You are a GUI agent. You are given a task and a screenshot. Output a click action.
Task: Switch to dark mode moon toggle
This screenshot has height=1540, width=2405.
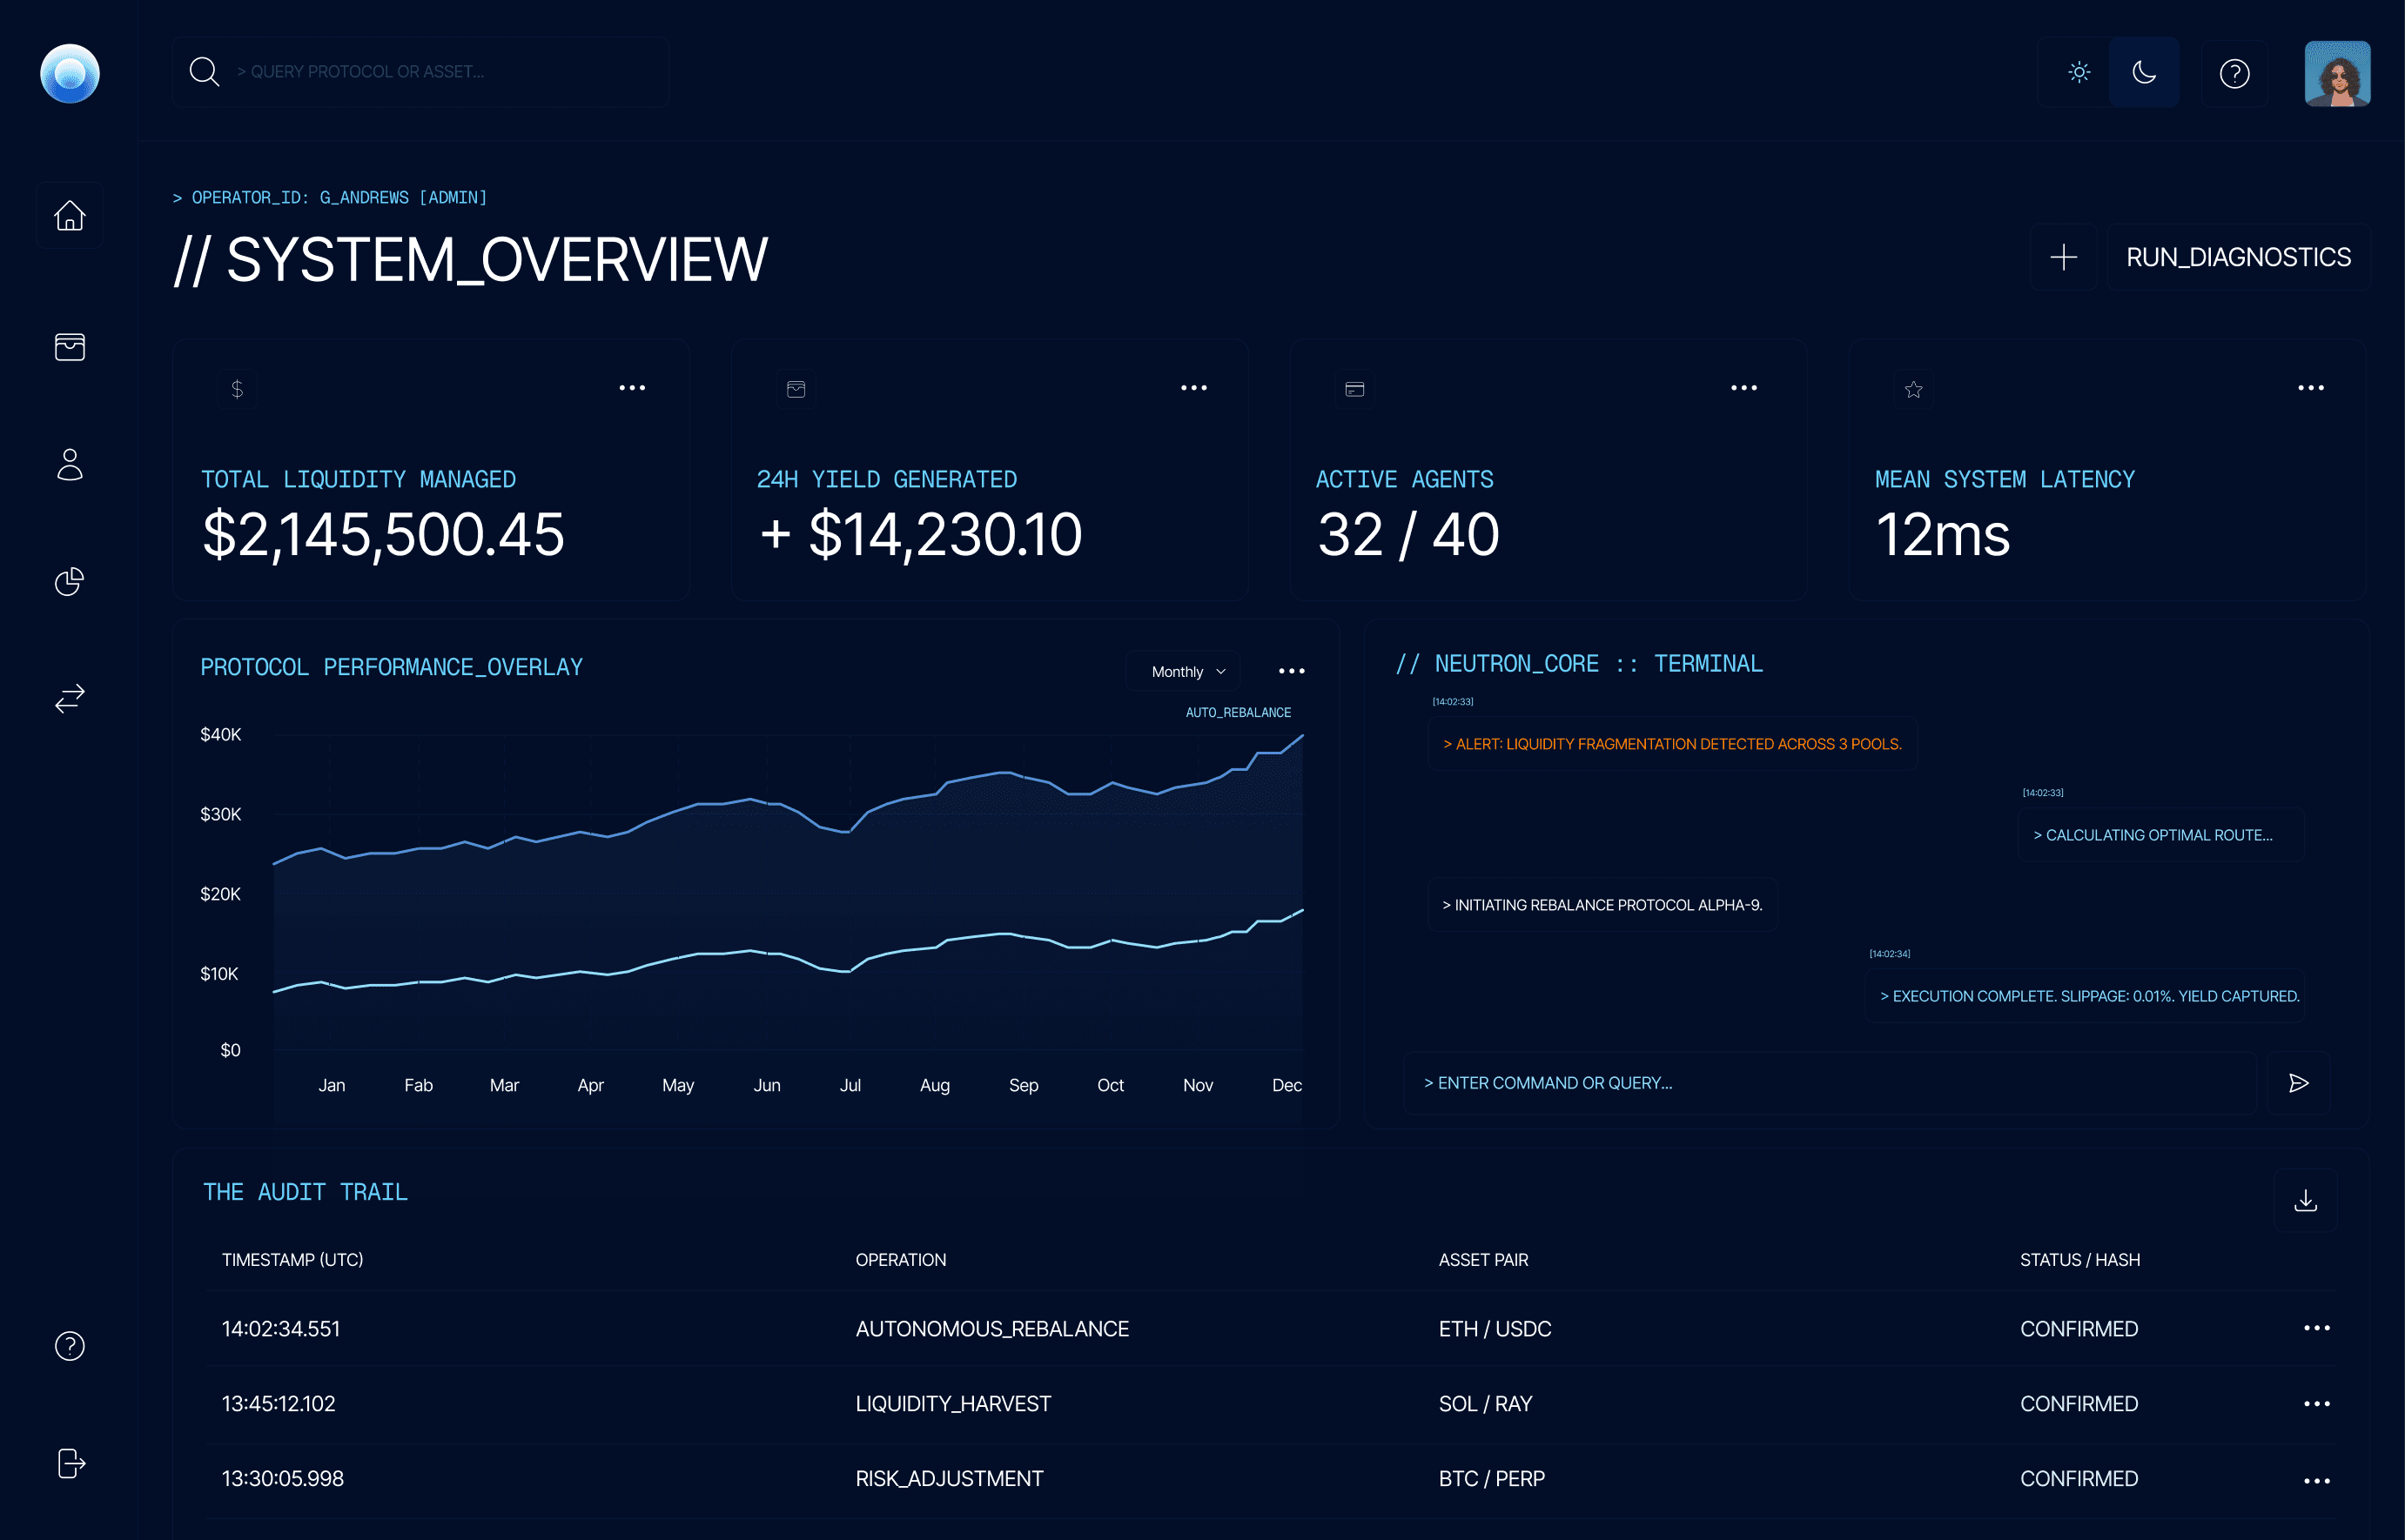2144,72
